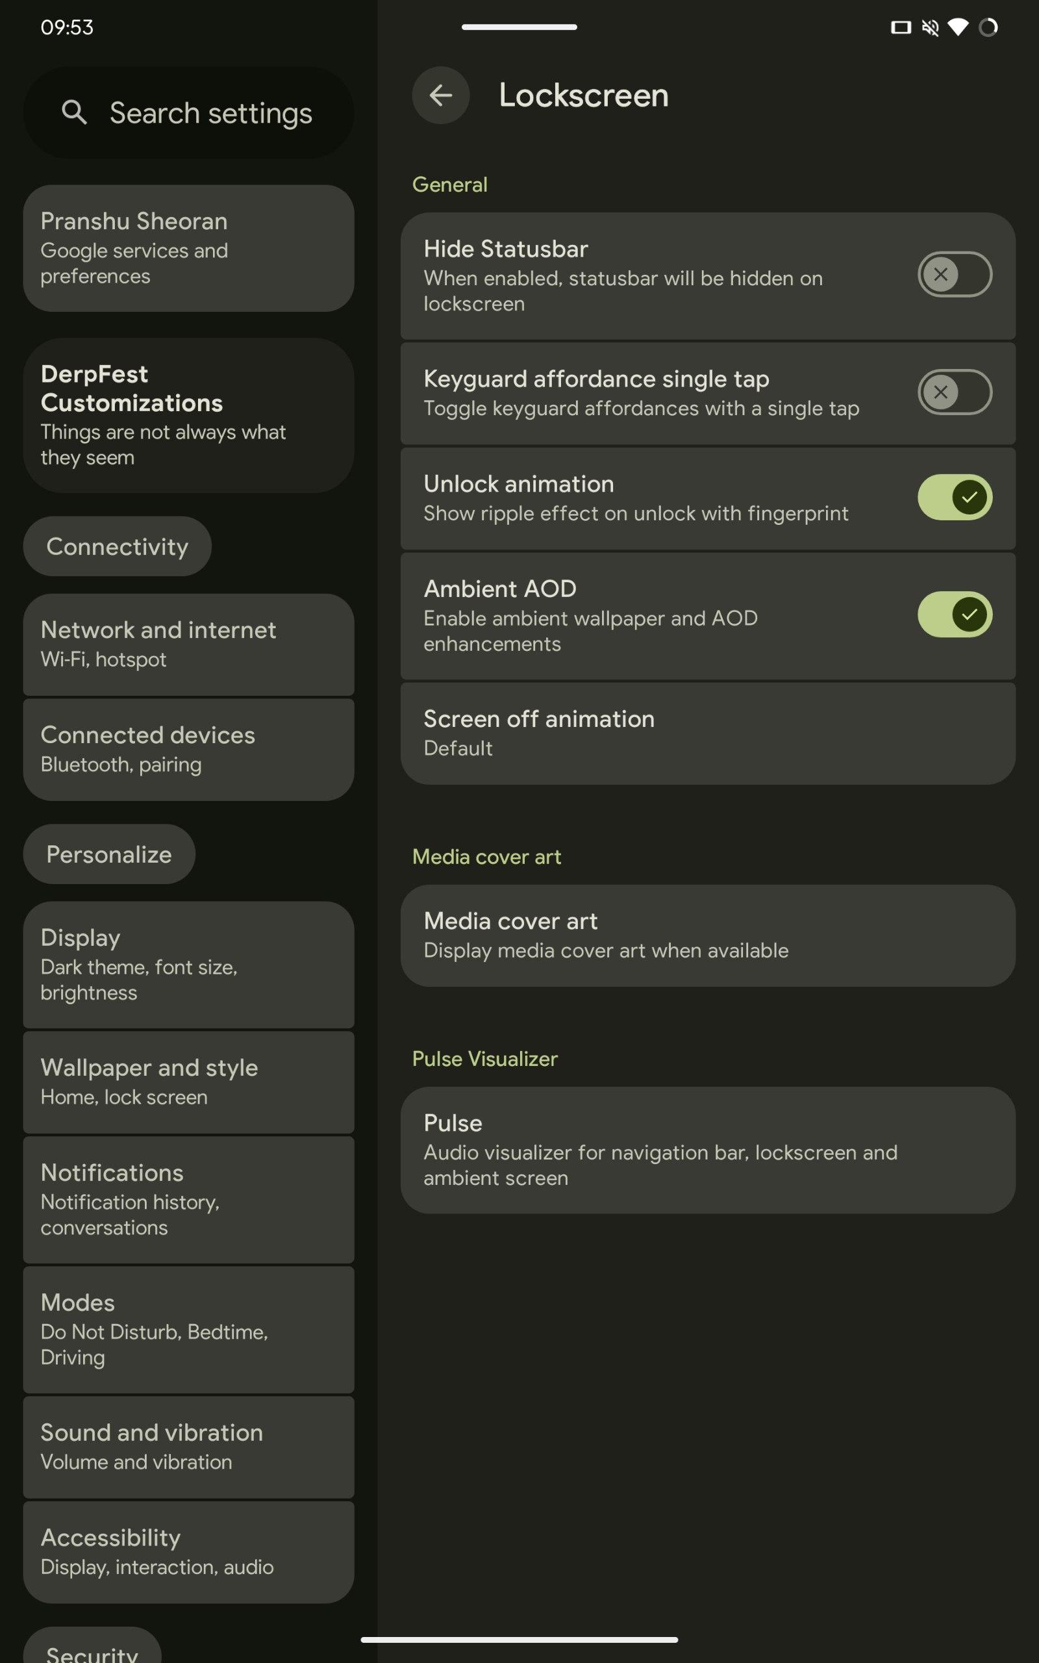This screenshot has height=1663, width=1039.
Task: Open Screen off animation options
Action: tap(707, 733)
